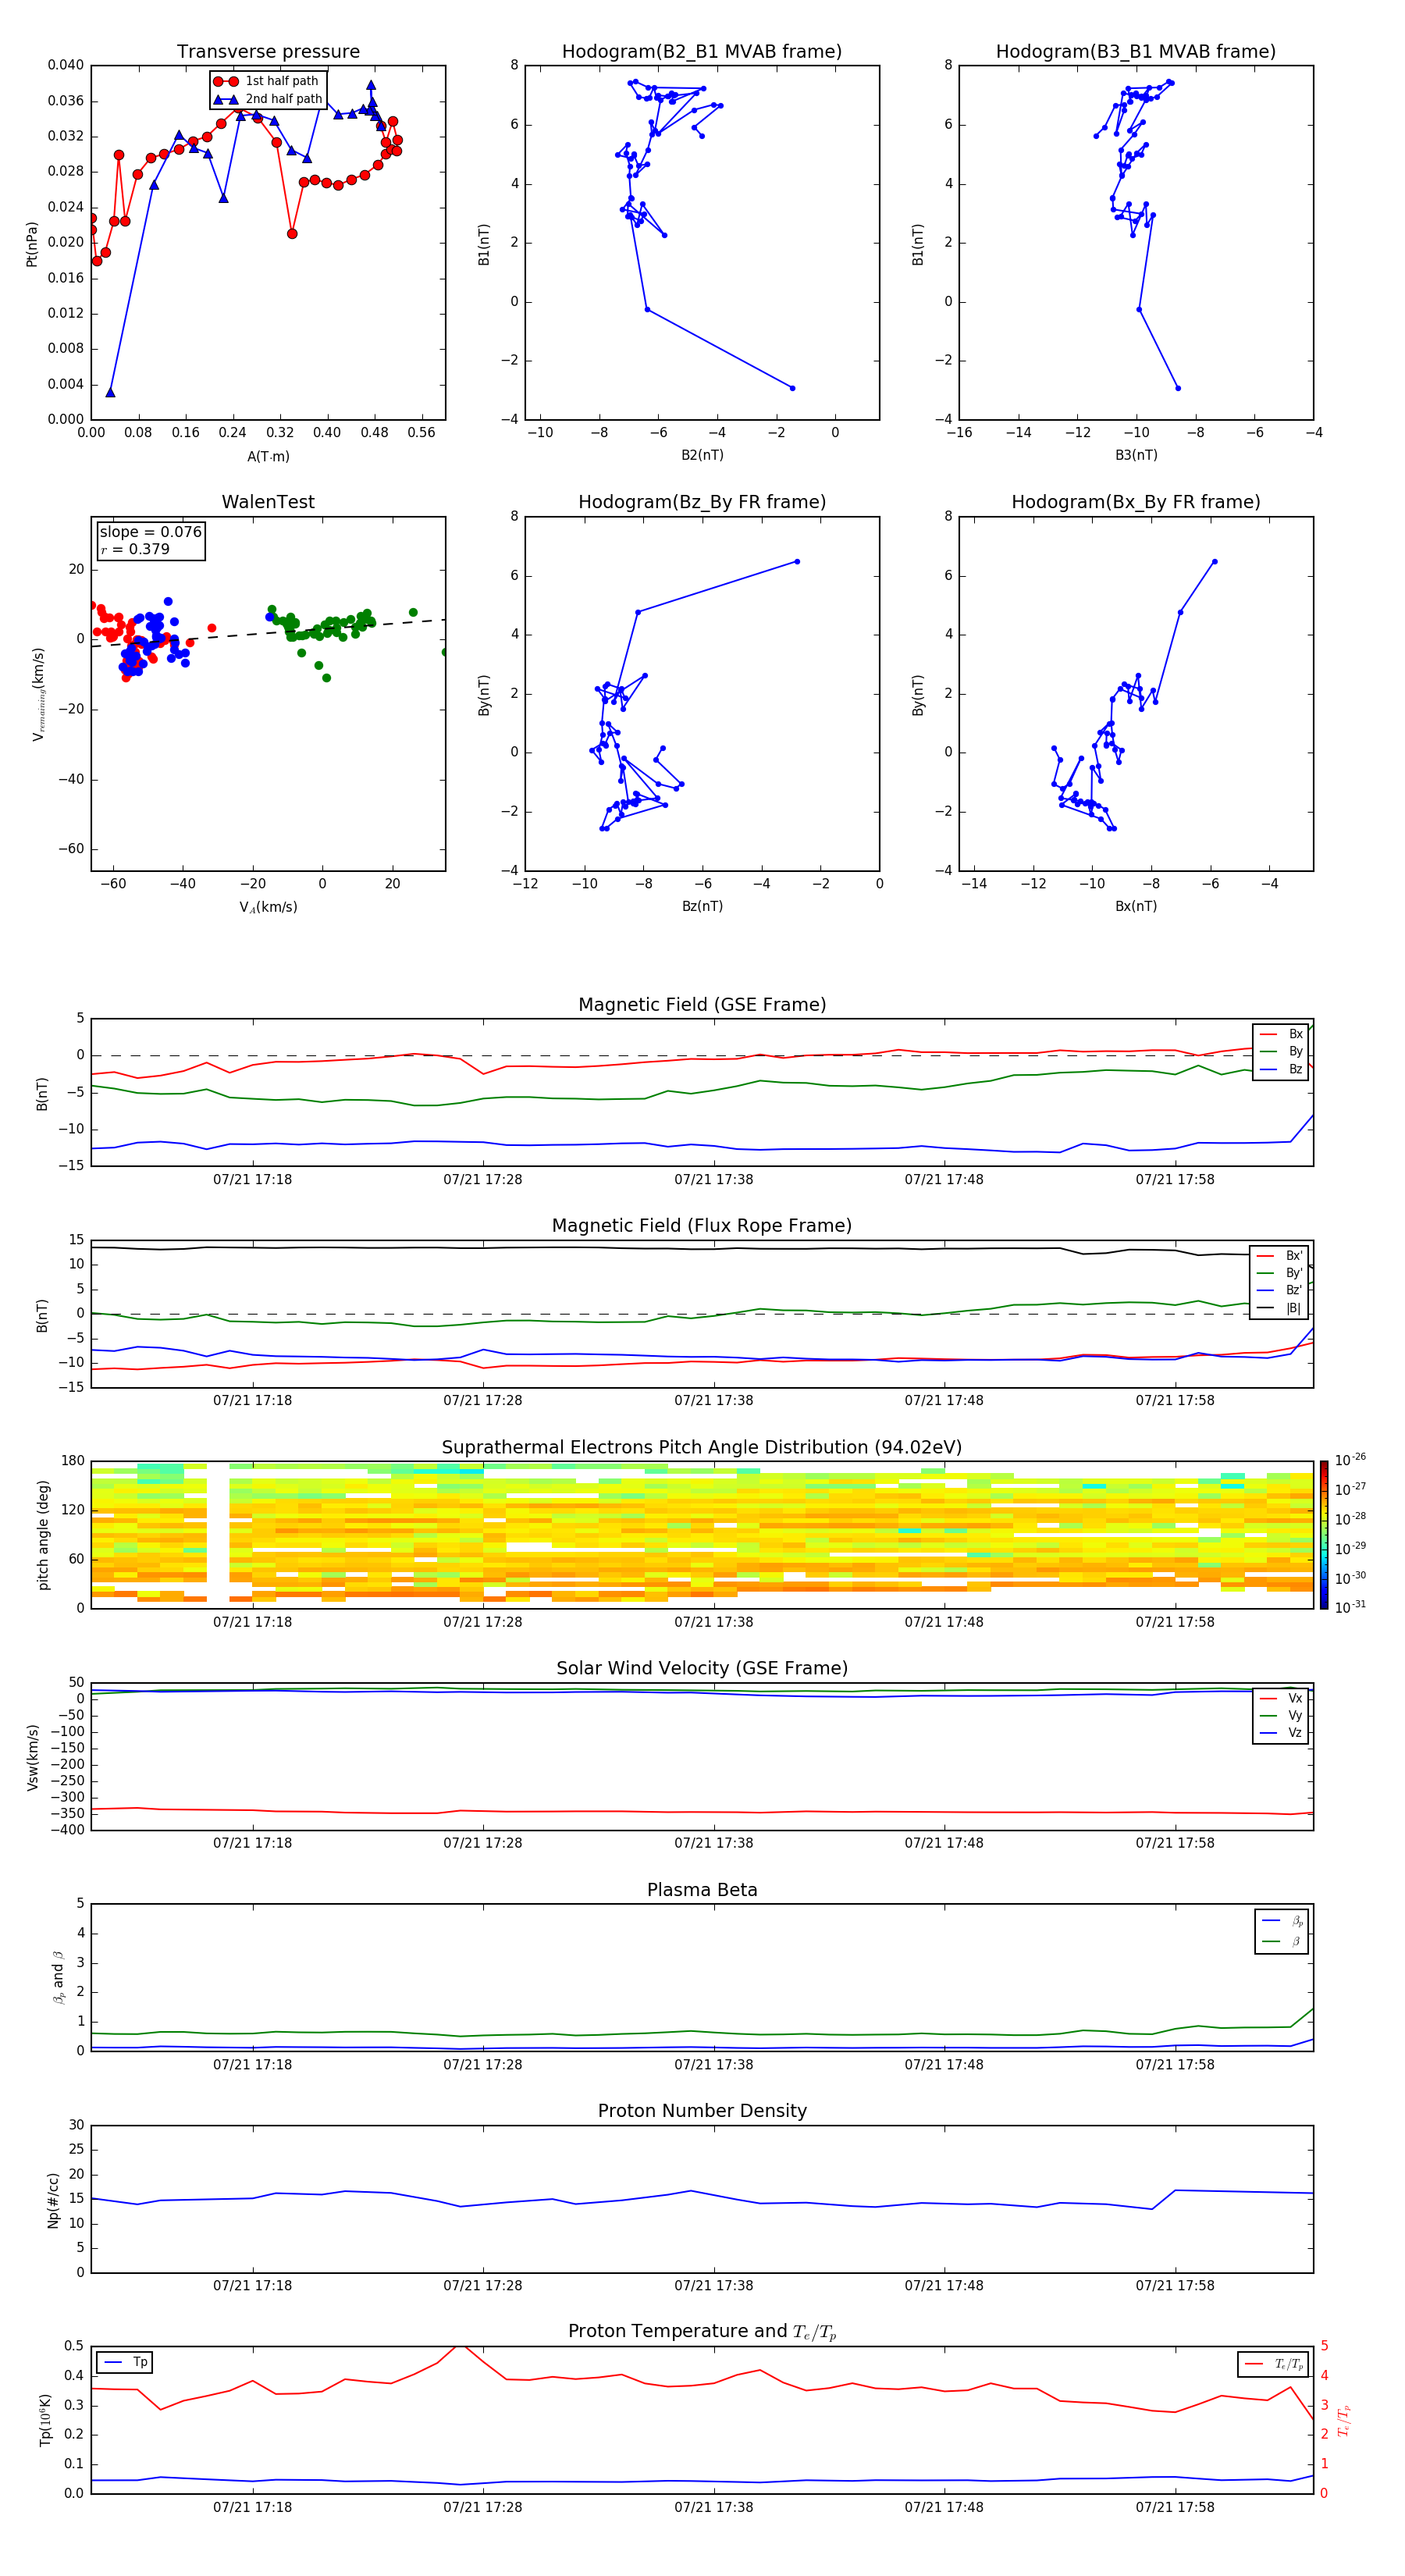Click the 'Hodogram(Bz_By FR frame)' title
The width and height of the screenshot is (1405, 2576).
[702, 502]
